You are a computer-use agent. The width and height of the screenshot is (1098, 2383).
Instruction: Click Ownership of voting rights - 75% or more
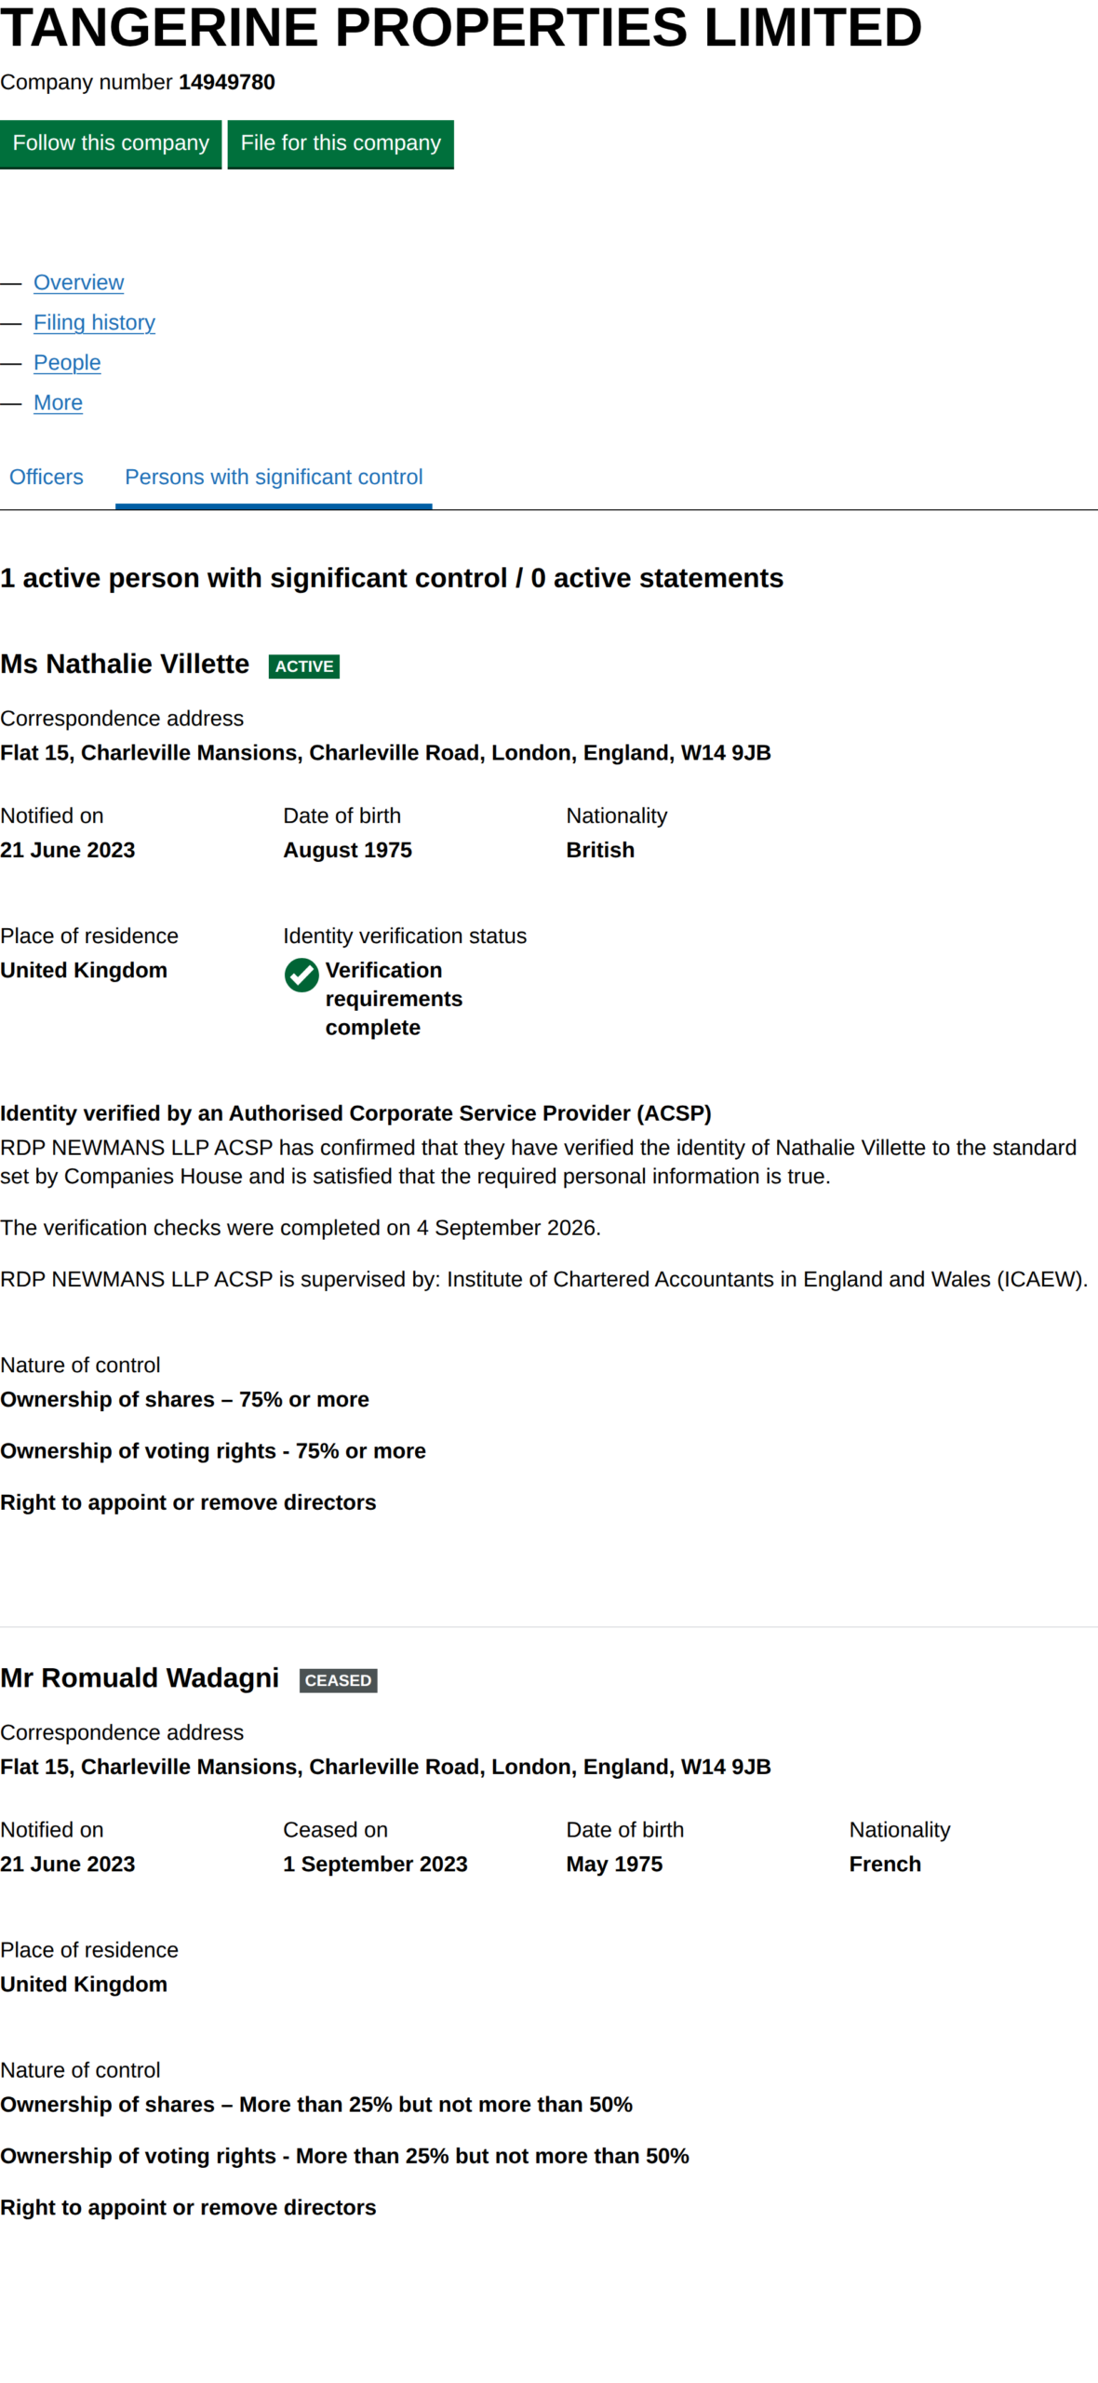(x=213, y=1450)
